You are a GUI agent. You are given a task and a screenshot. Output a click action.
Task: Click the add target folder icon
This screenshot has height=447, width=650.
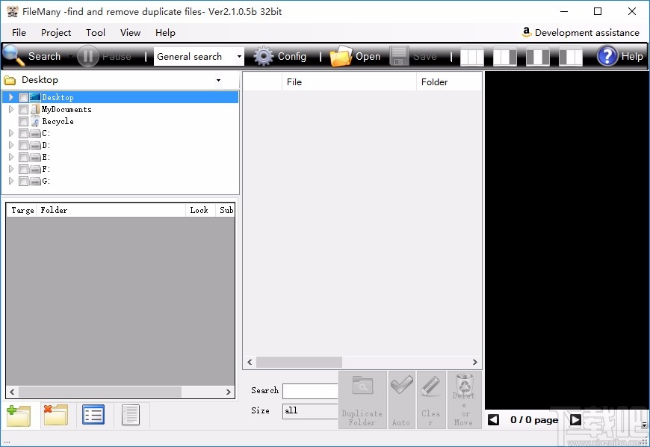pyautogui.click(x=19, y=415)
